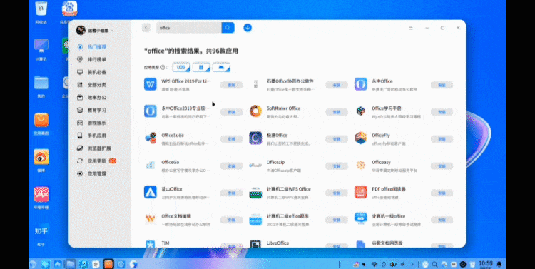Image resolution: width=535 pixels, height=269 pixels.
Task: Click the 计算机二级WPS Office title
Action: 289,189
